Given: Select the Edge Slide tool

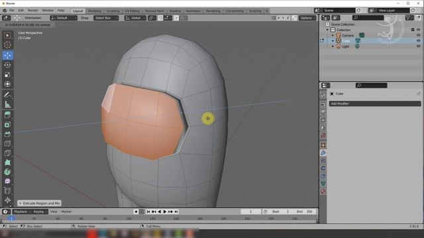Looking at the screenshot, I should pos(7,191).
